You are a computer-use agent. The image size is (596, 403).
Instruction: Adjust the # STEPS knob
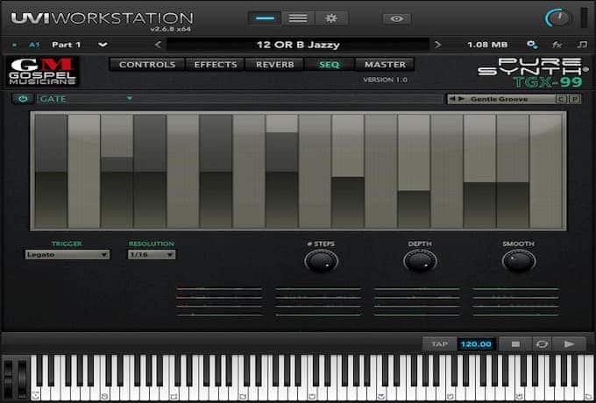(321, 261)
